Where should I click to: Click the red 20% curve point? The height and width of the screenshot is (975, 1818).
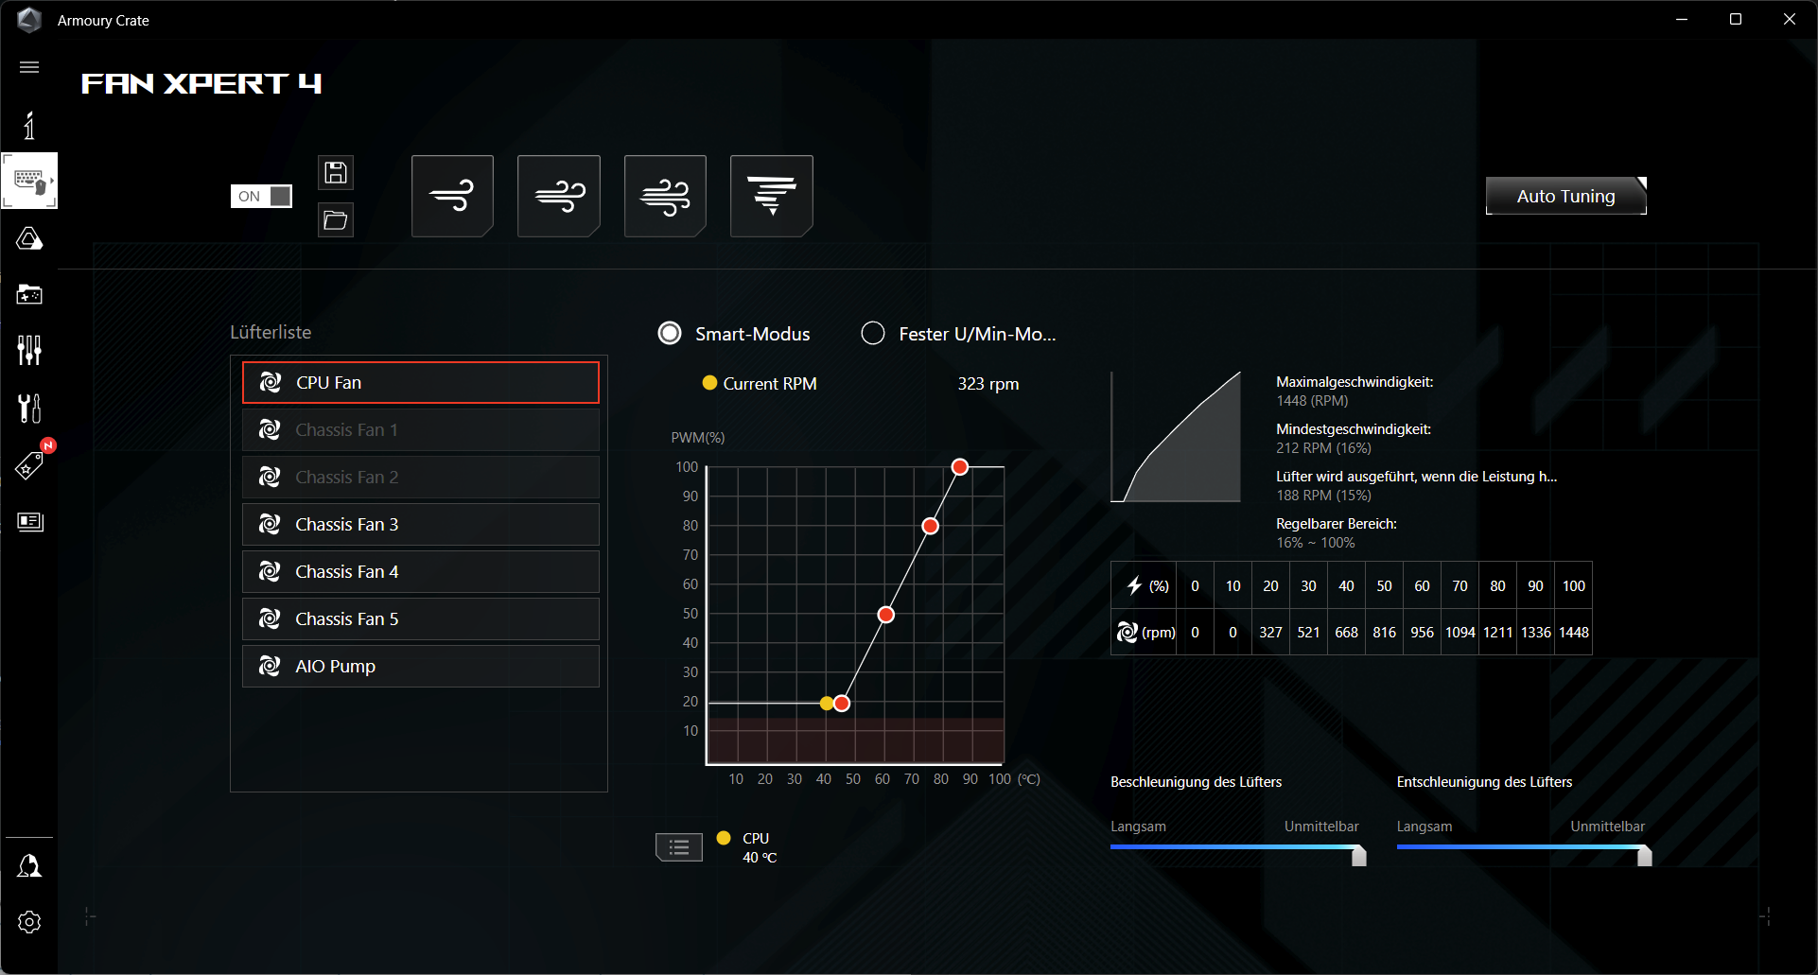click(842, 704)
